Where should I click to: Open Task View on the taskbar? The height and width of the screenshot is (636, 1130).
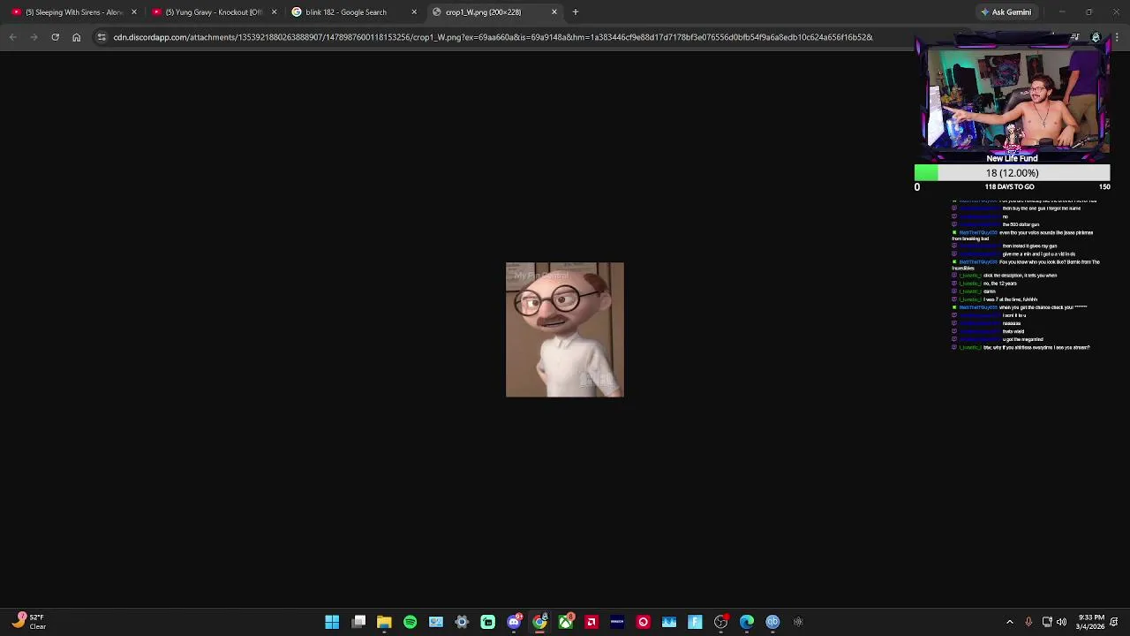click(358, 622)
